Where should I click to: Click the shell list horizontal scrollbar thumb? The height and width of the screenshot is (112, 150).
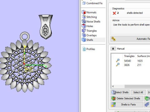(137, 86)
